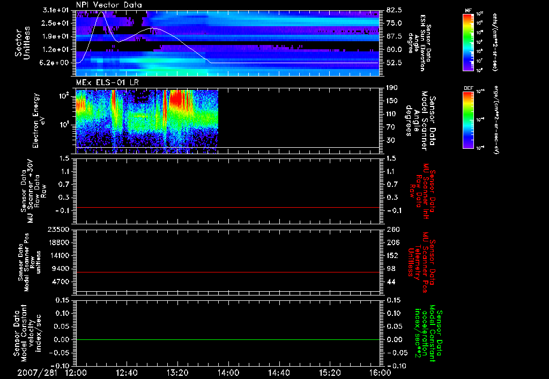Click the '52.5' sun elevation tick
The height and width of the screenshot is (379, 549).
point(394,63)
